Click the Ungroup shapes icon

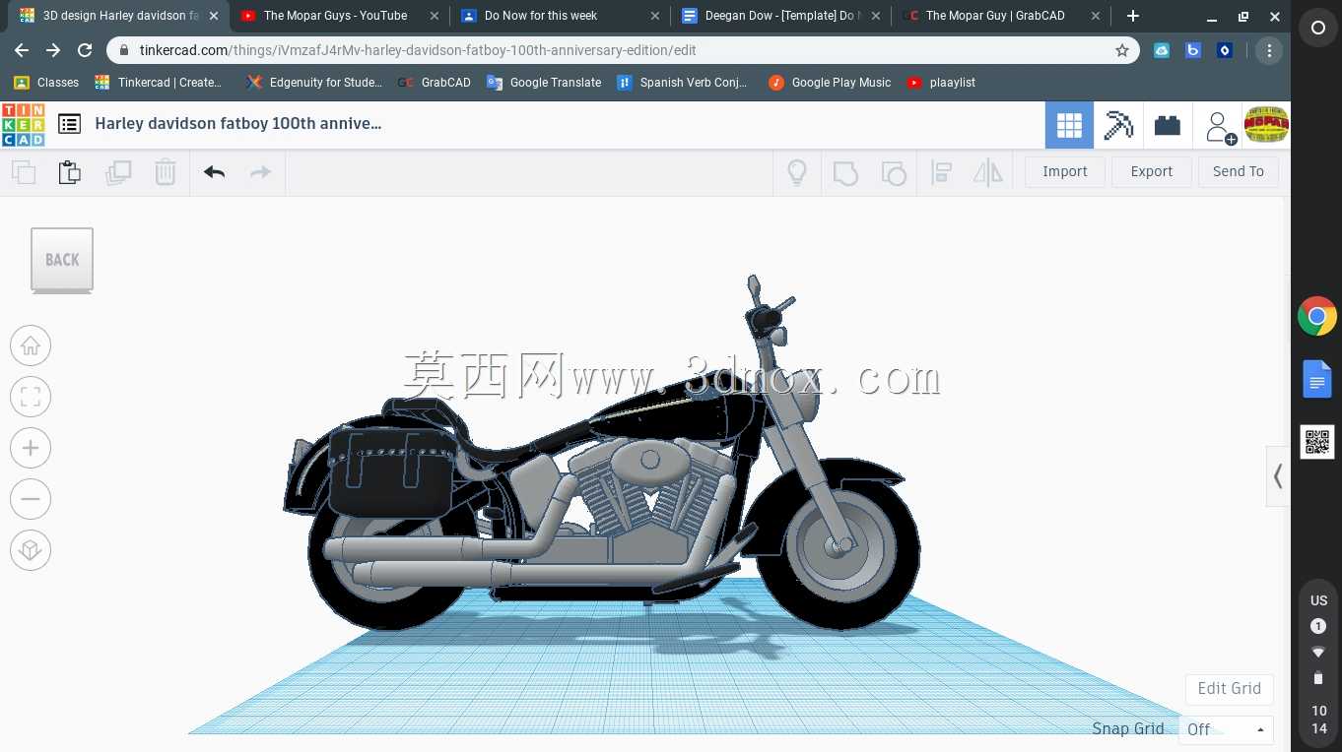coord(893,172)
